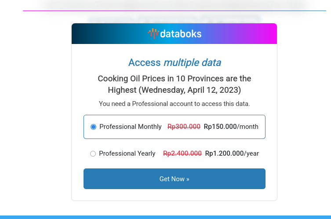Click the Access multiple data heading
Viewport: 331px width, 219px height.
(x=175, y=62)
